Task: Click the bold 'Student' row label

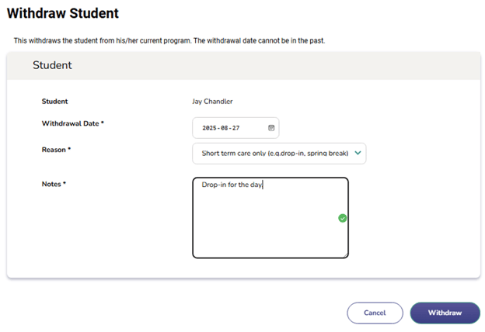Action: (x=54, y=101)
